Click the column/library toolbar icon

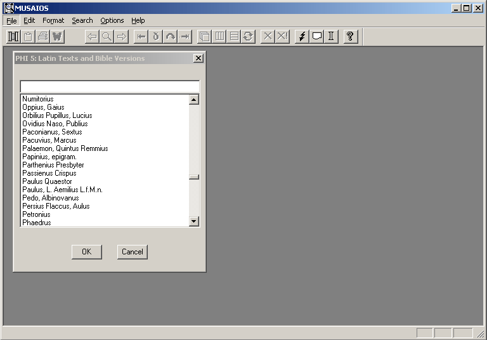click(x=13, y=37)
